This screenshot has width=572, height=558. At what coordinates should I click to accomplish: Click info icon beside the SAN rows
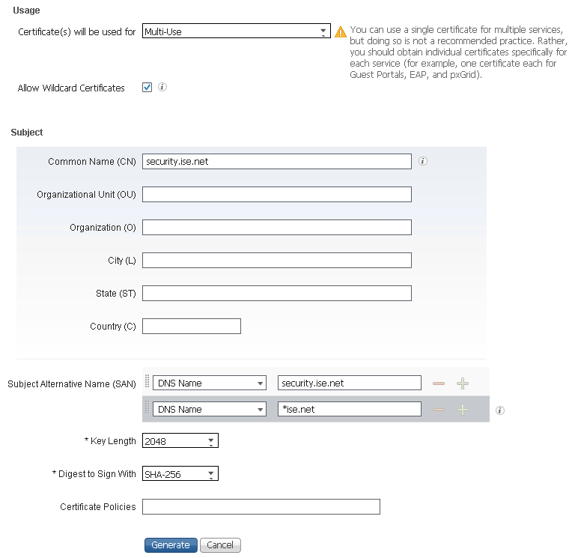point(500,410)
